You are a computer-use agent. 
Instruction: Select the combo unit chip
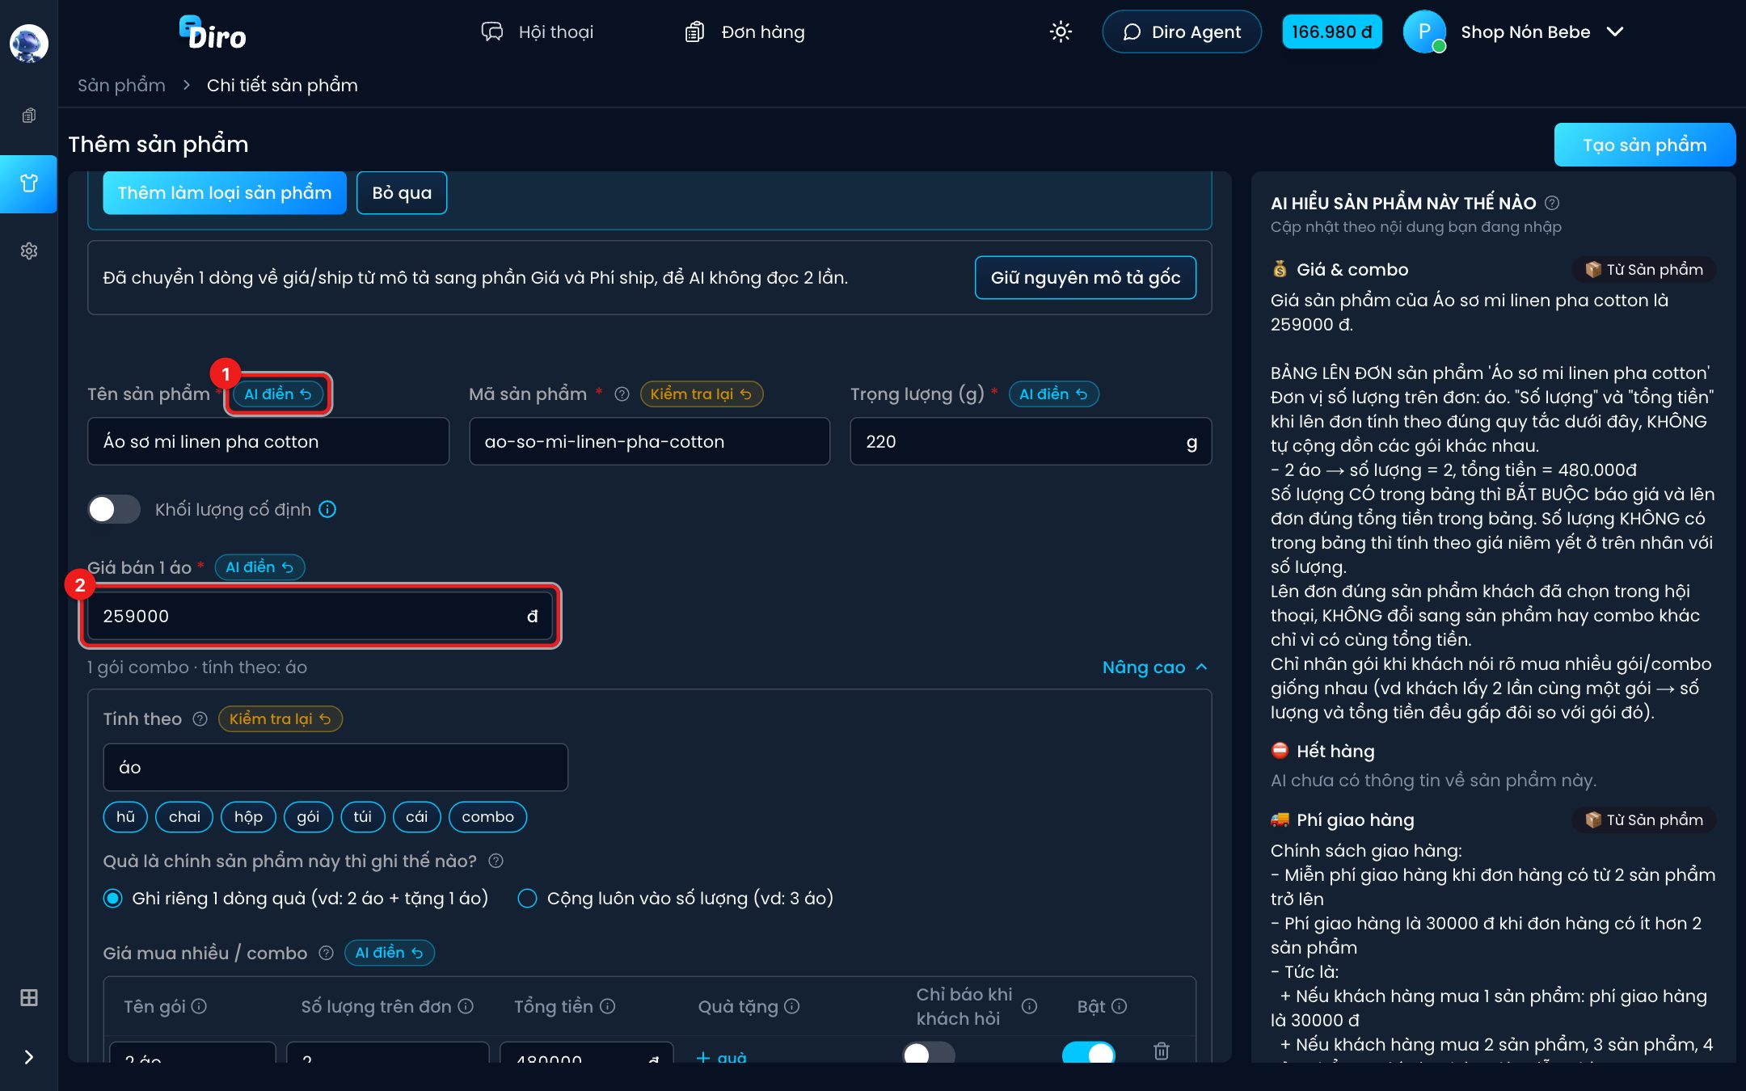[x=487, y=817]
